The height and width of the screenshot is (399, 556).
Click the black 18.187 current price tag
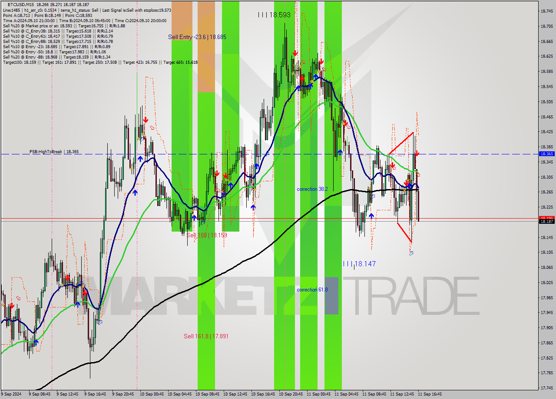[546, 222]
